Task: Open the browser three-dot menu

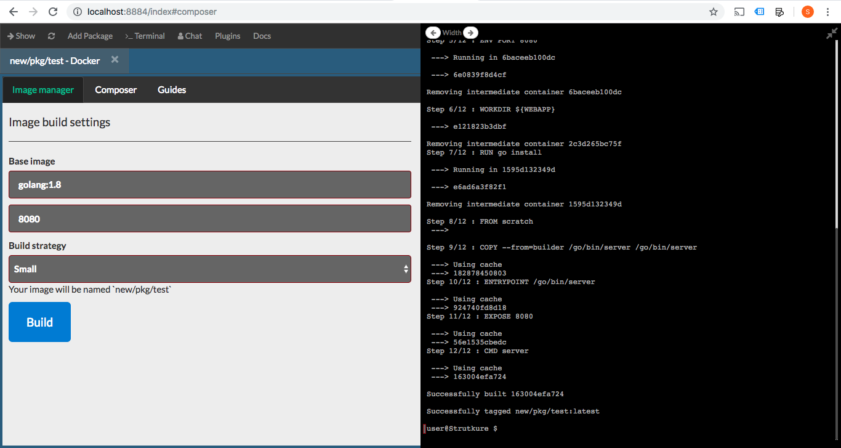Action: pos(827,12)
